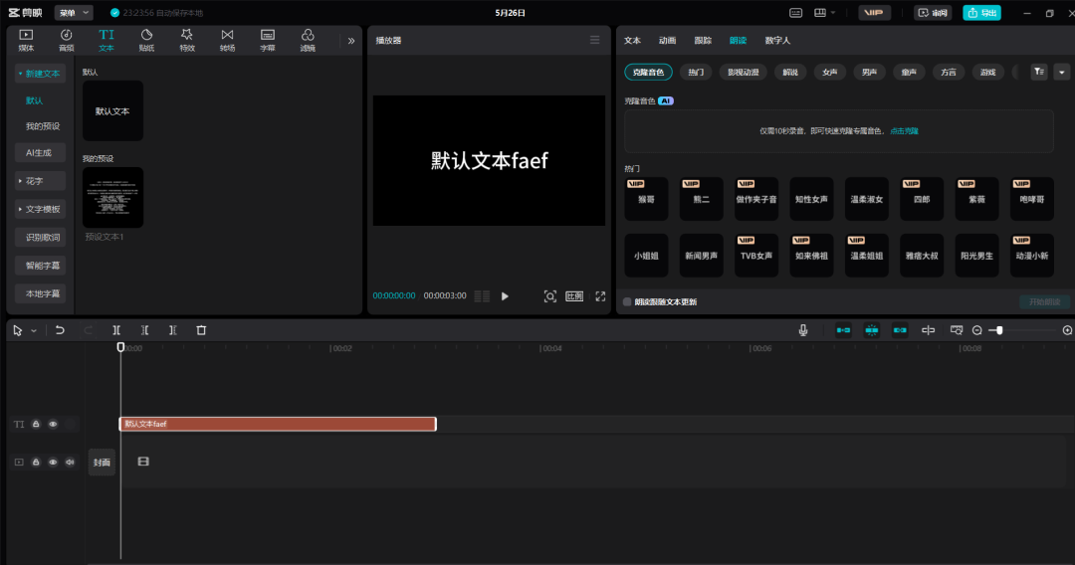
Task: Open the 贴纸 (stickers) panel
Action: click(146, 40)
